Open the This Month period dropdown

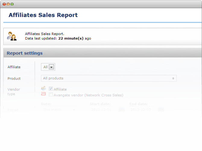pyautogui.click(x=59, y=110)
